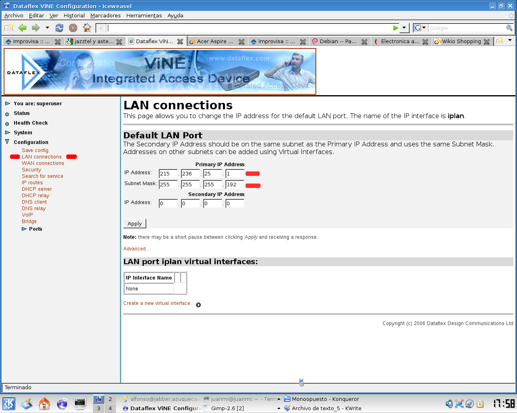
Task: Open the Advanced... link
Action: coord(137,249)
